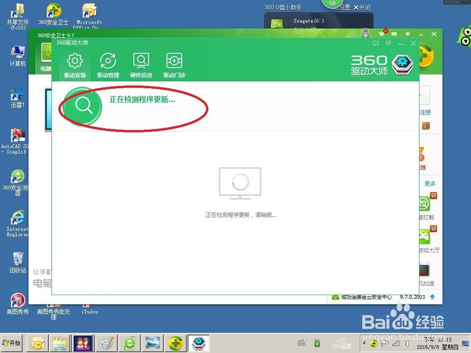Open 360安全卫士 desktop shortcut

point(53,15)
